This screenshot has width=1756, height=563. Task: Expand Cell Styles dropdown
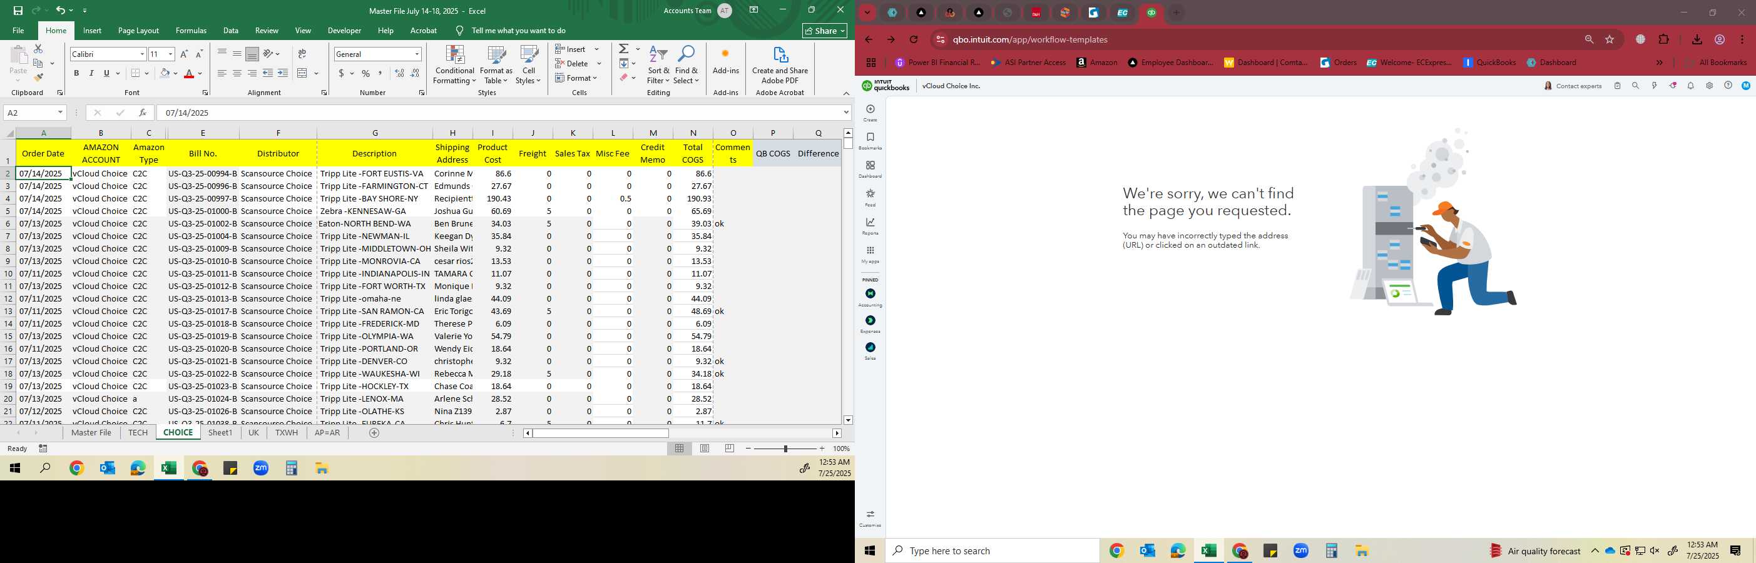pyautogui.click(x=528, y=65)
